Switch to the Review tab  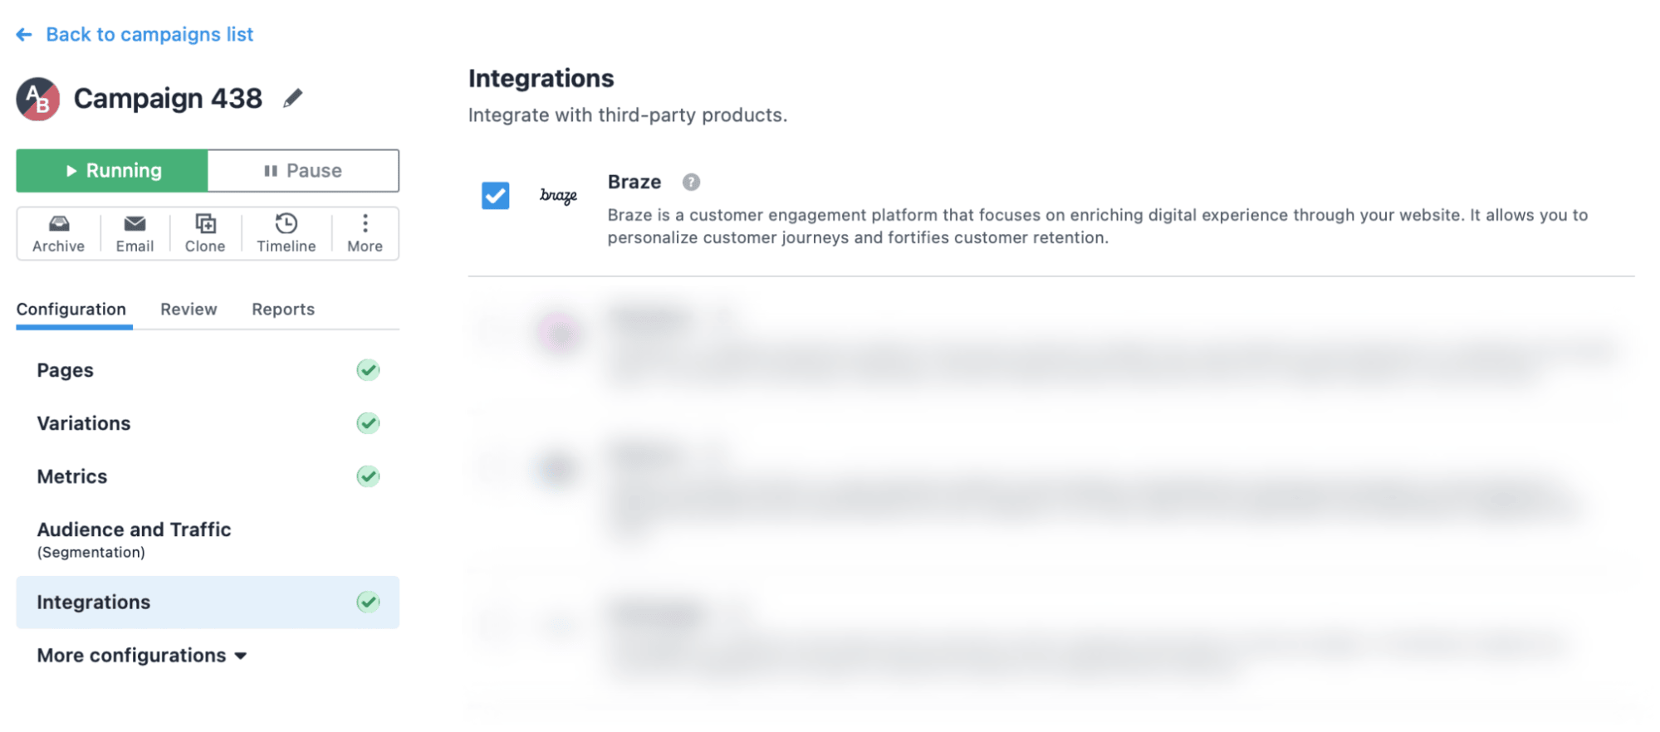(x=189, y=310)
